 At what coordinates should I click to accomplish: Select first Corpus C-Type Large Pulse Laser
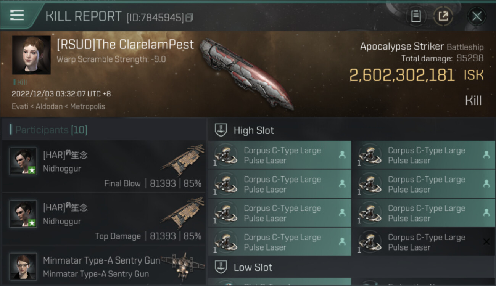click(279, 155)
